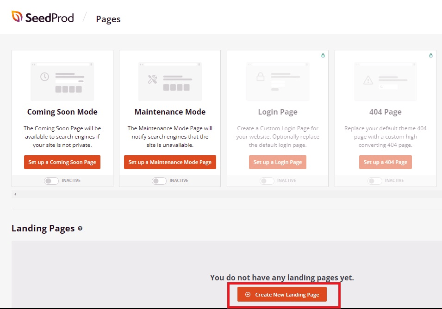Toggle Coming Soon Mode active switch
This screenshot has height=309, width=442.
pos(51,181)
